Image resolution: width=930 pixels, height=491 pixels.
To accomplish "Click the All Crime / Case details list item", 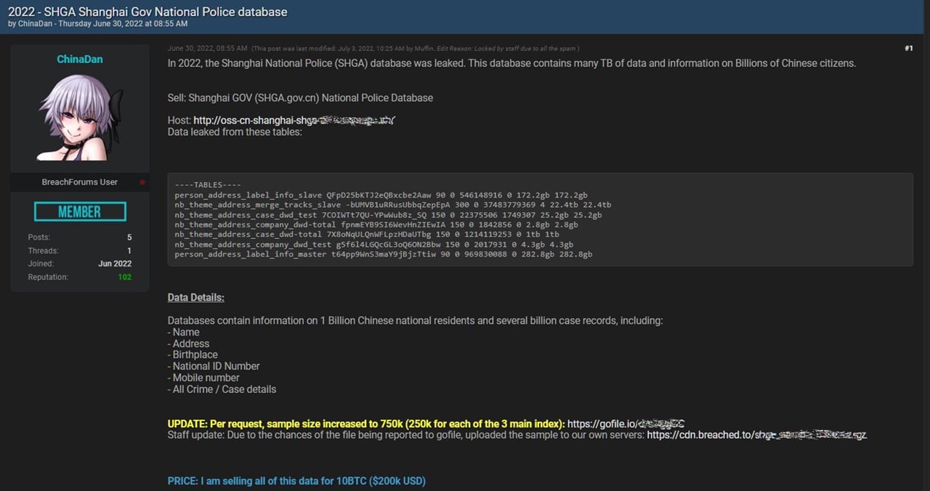I will coord(222,389).
